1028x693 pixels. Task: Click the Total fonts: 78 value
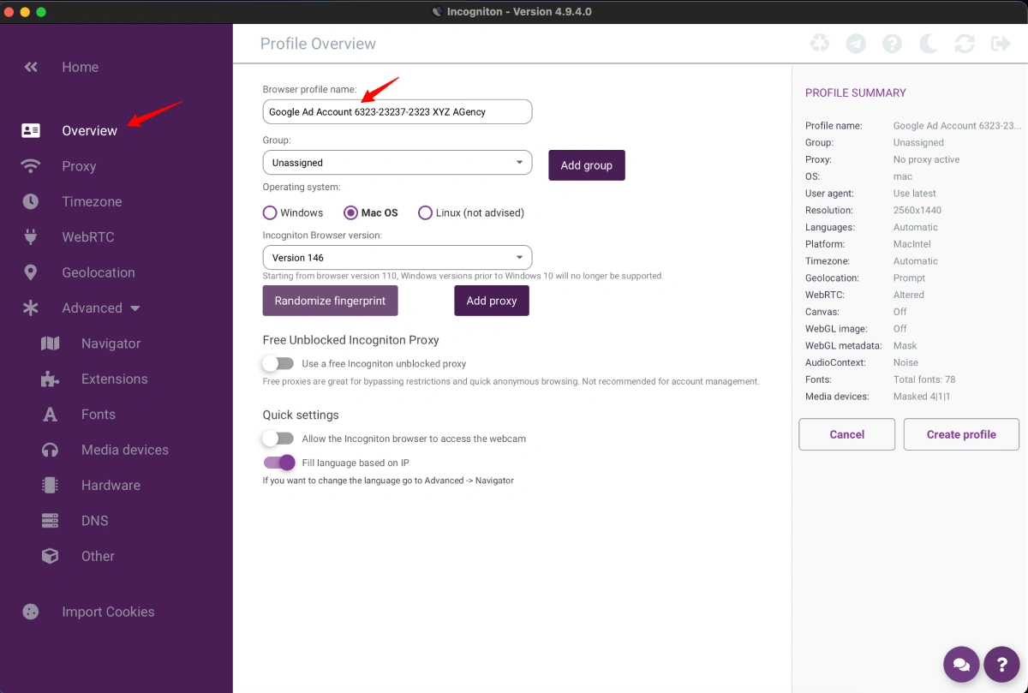(924, 379)
